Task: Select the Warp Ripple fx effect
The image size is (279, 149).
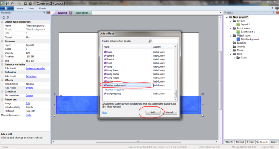Action: 111,78
